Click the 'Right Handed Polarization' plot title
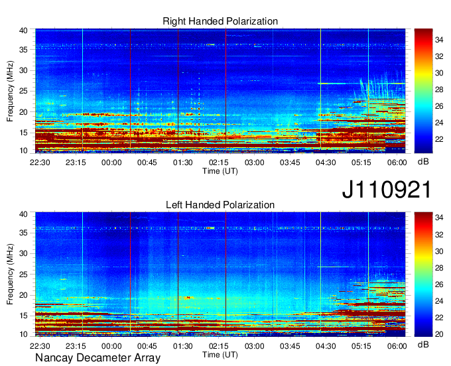This screenshot has width=451, height=366. (220, 21)
